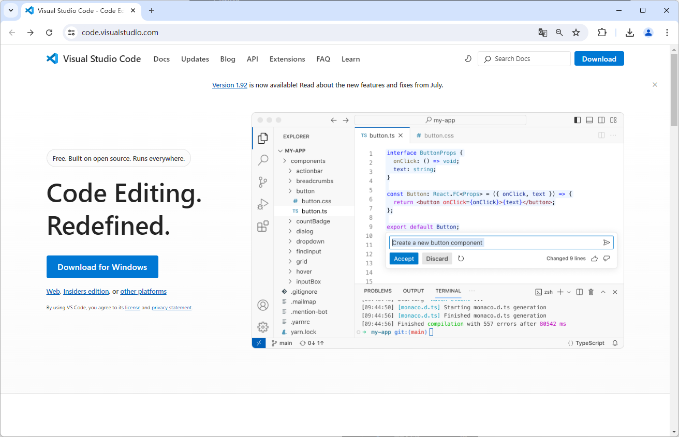Open the Blog menu item
This screenshot has height=437, width=679.
(x=228, y=59)
